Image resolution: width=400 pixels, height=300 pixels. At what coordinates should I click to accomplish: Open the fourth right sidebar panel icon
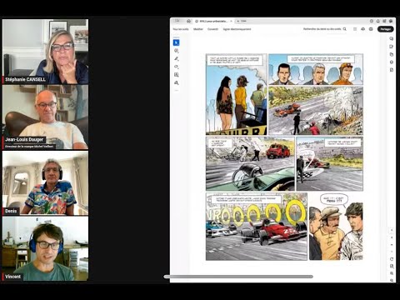[392, 62]
